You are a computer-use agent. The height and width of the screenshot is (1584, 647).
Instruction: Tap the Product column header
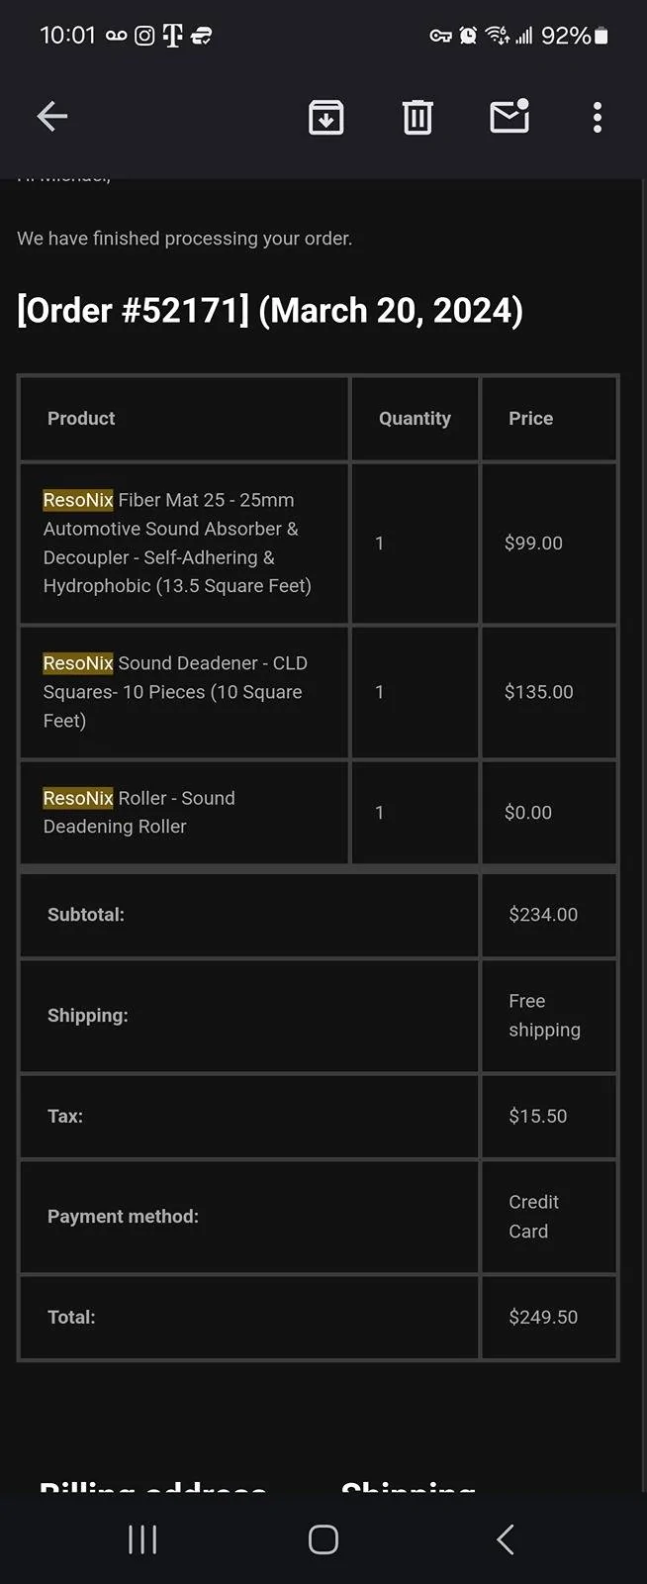tap(81, 419)
